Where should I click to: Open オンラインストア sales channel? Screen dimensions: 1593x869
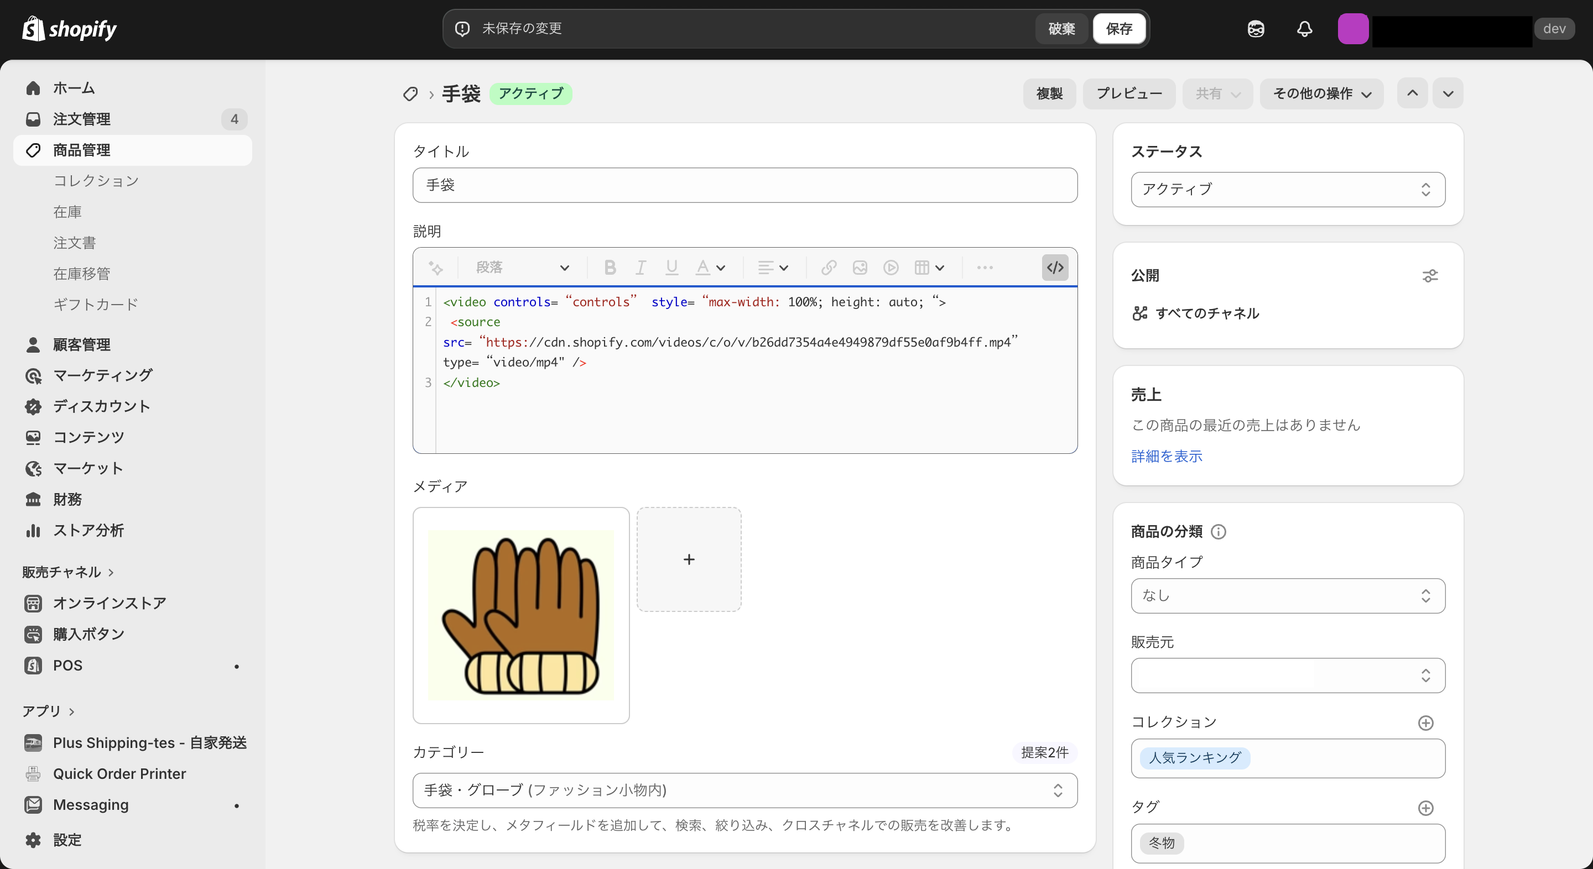pyautogui.click(x=132, y=603)
